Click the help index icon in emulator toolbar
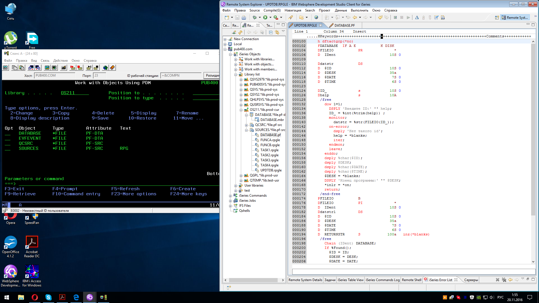 click(112, 68)
